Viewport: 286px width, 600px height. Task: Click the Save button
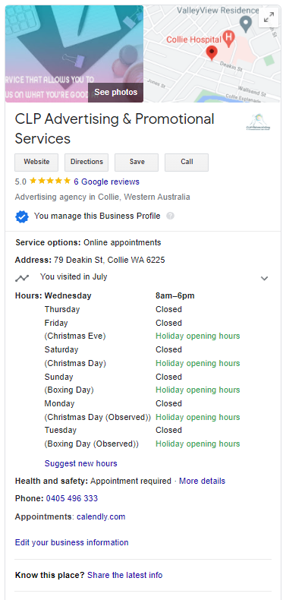coord(137,163)
